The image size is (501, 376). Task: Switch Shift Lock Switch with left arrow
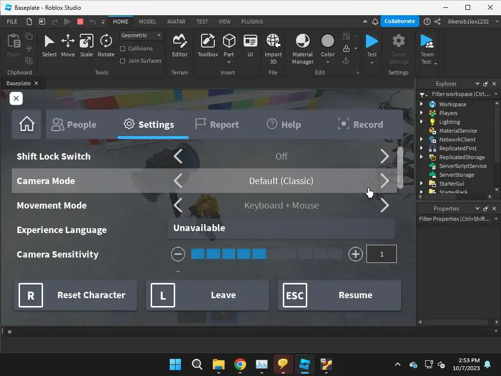coord(178,156)
